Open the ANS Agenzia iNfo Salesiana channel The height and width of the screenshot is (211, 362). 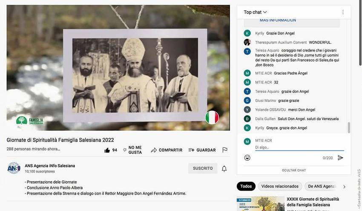pyautogui.click(x=50, y=166)
